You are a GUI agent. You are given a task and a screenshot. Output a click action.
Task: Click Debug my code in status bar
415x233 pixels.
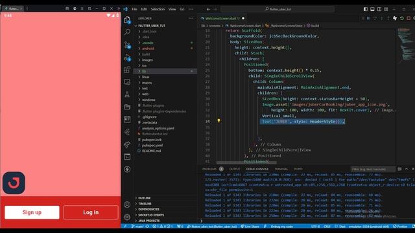click(x=281, y=227)
